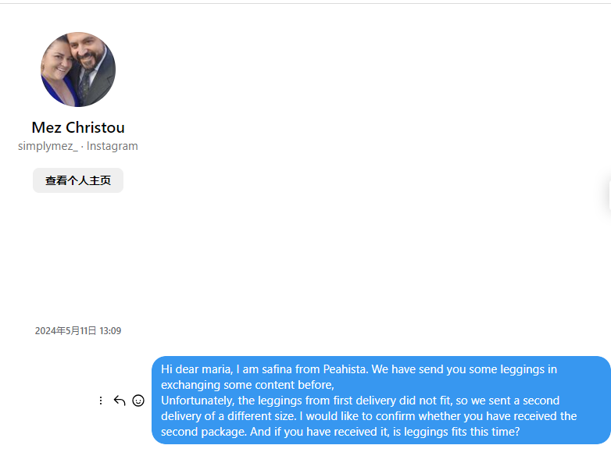This screenshot has height=463, width=611.
Task: Click the woman's face in the avatar
Action: pos(59,69)
